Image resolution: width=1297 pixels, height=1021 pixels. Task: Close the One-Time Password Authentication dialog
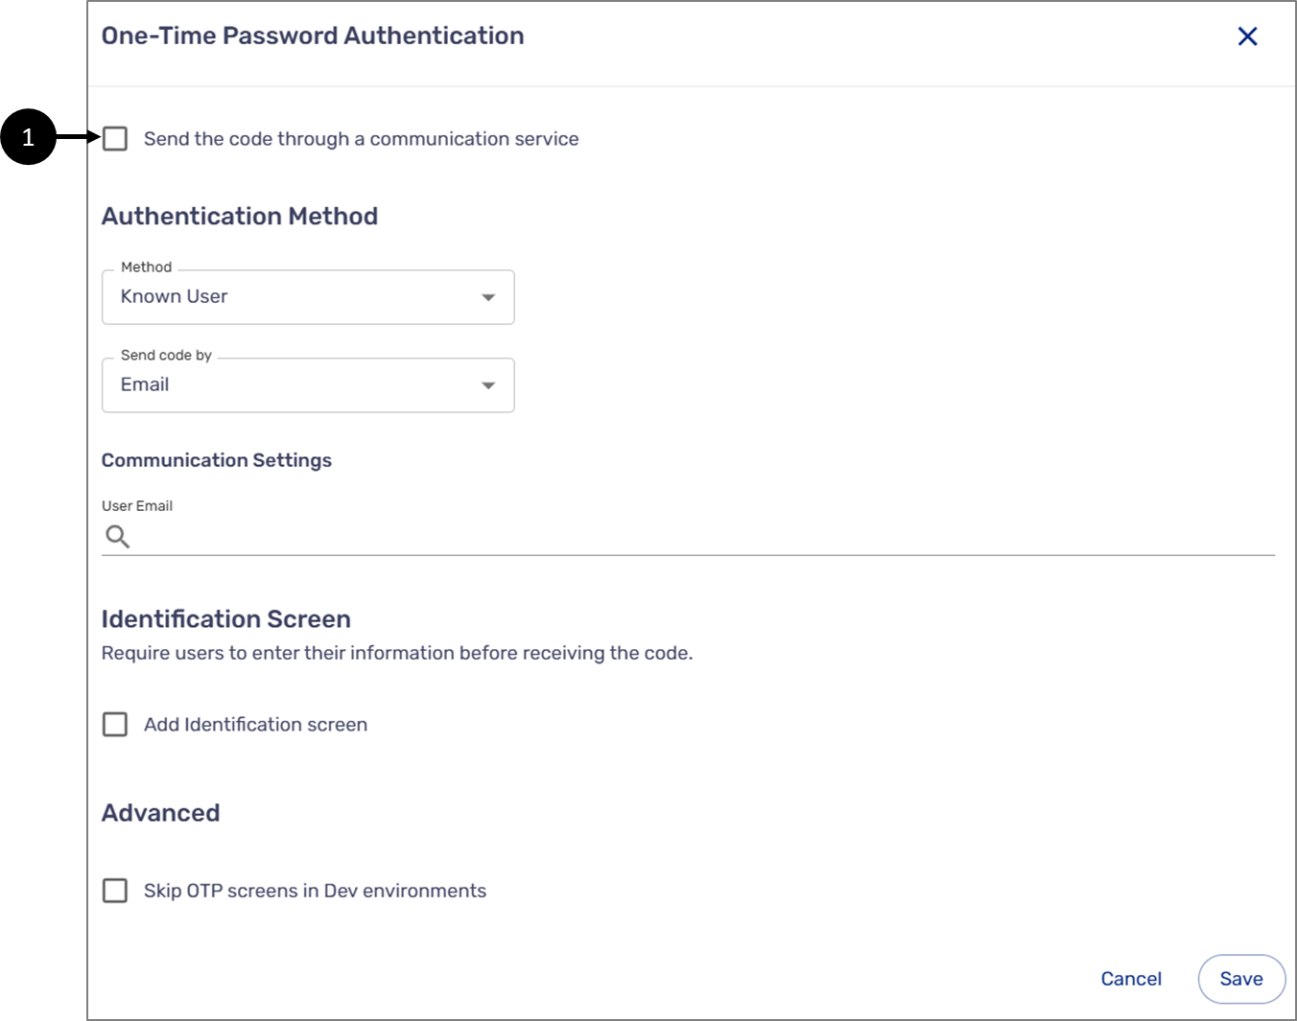pyautogui.click(x=1247, y=36)
